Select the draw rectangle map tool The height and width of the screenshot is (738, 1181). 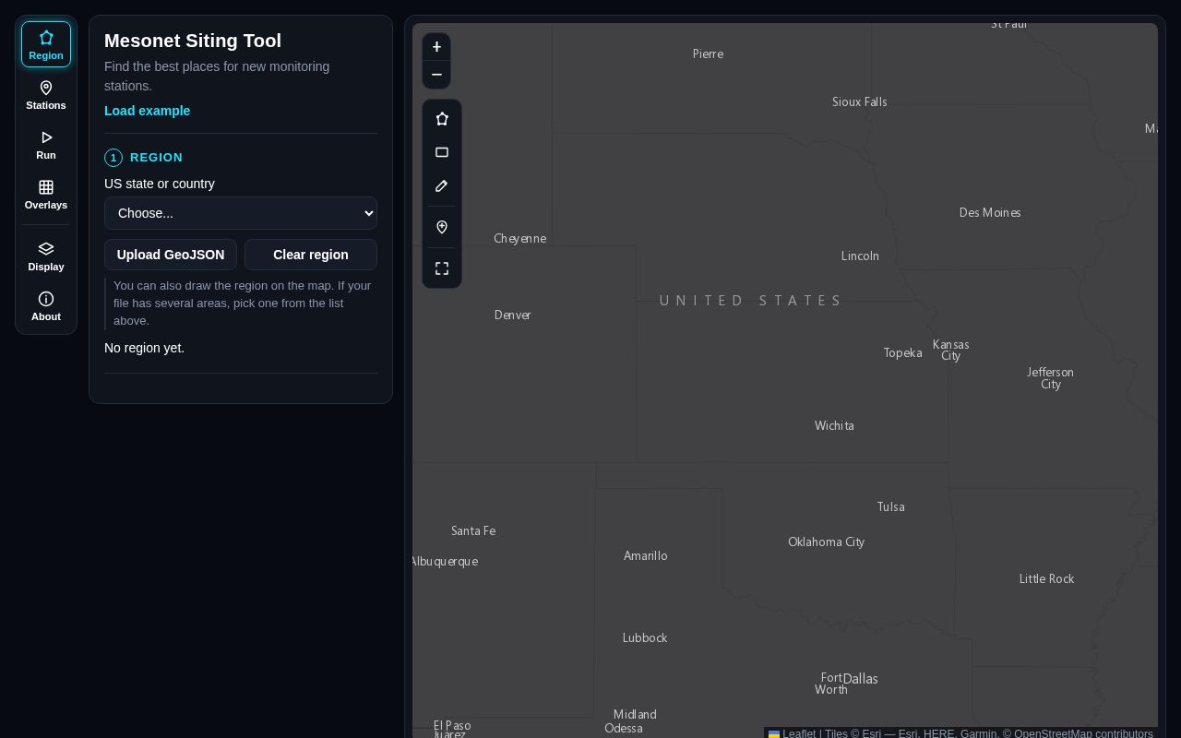442,152
